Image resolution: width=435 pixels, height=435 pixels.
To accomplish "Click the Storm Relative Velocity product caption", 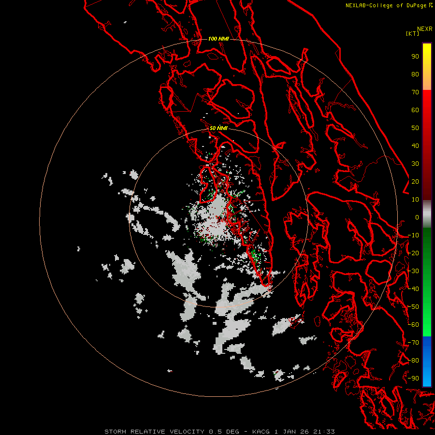I will [x=220, y=432].
